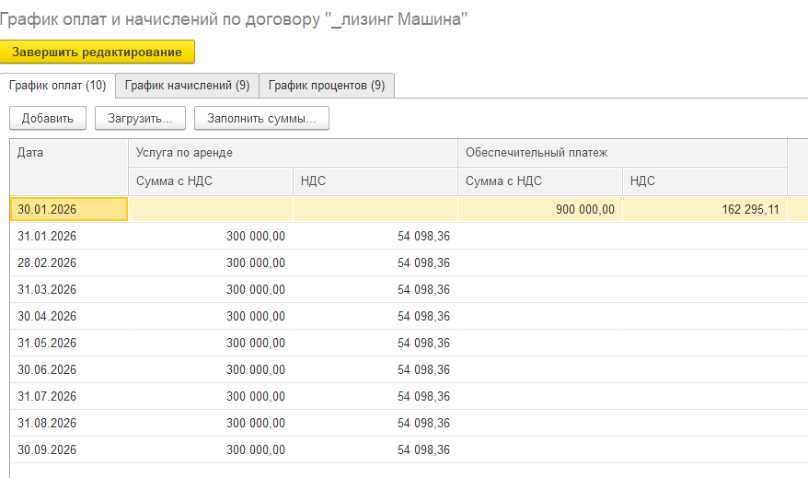Click the date 31.08.2026 in the table
This screenshot has width=808, height=478.
pos(47,424)
